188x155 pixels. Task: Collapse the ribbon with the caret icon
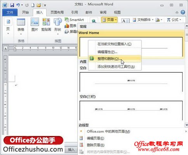(x=177, y=12)
